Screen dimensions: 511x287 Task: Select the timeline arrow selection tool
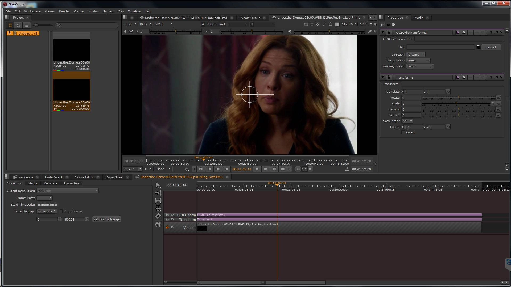click(158, 185)
